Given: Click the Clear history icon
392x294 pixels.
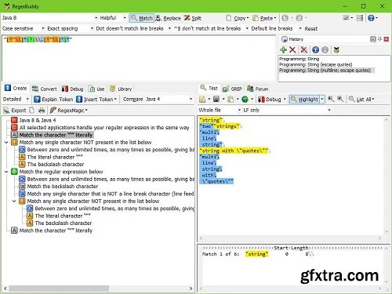Looking at the screenshot, I should 303,49.
